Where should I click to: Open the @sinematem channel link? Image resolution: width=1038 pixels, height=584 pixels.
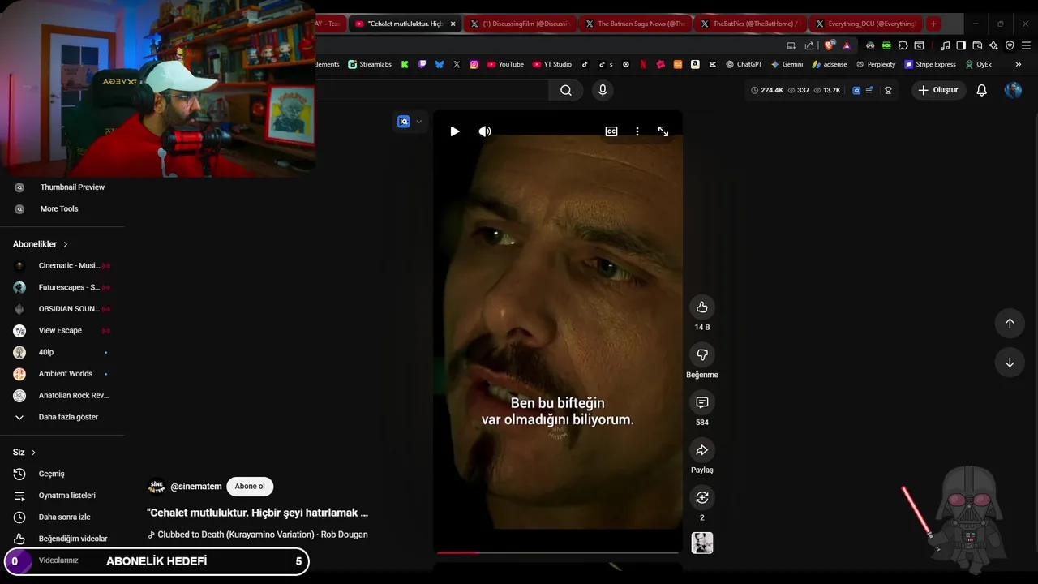[196, 487]
